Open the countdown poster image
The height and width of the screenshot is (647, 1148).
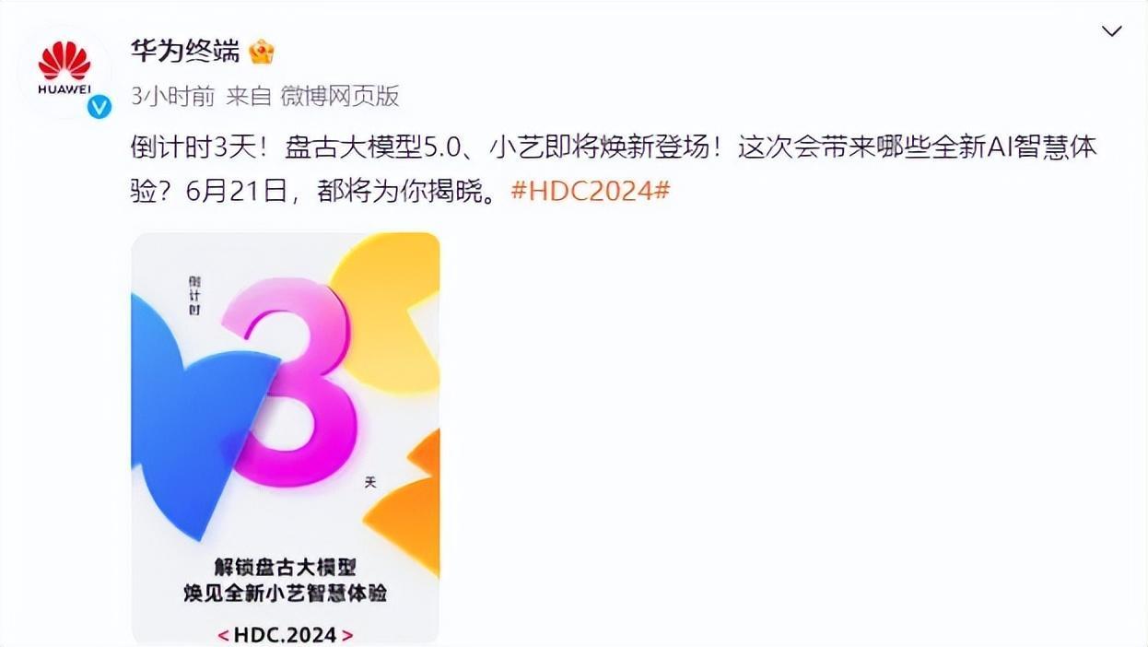pos(286,439)
